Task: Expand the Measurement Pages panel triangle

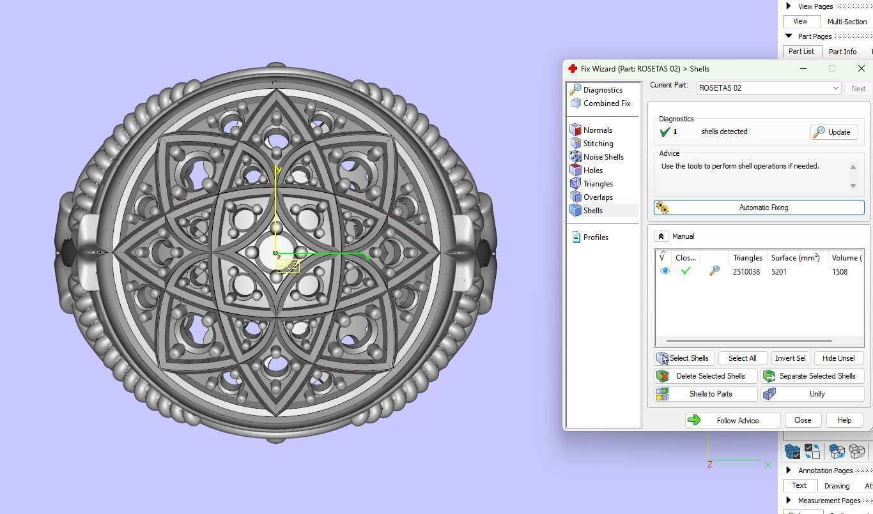Action: tap(789, 501)
